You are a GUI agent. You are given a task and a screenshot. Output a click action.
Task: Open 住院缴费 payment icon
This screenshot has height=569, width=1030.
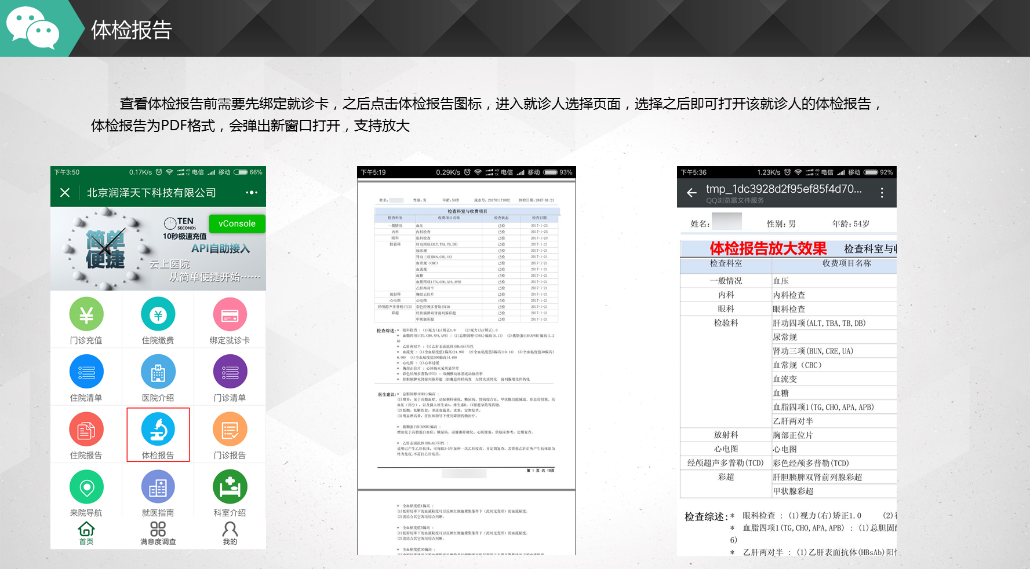[158, 314]
